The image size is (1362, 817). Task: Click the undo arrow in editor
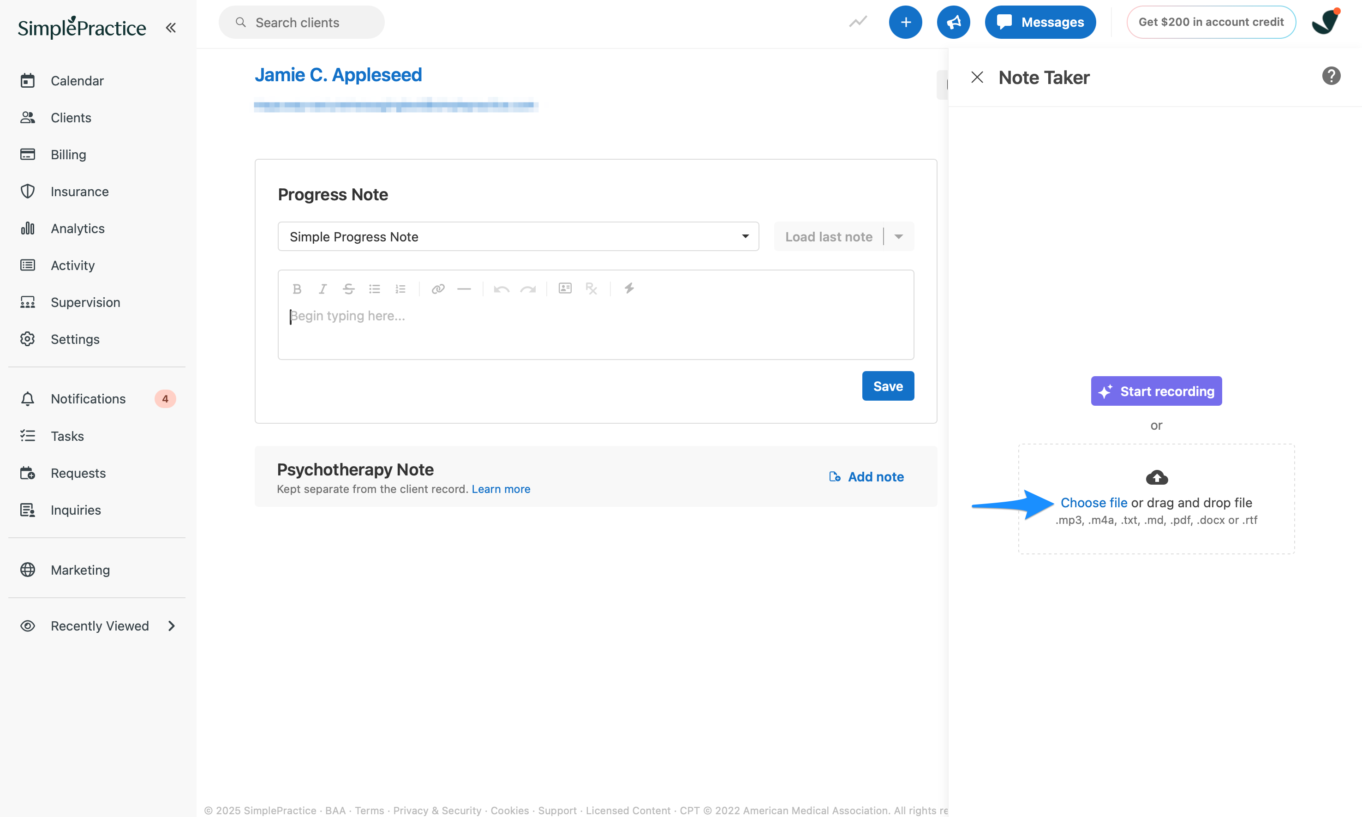coord(502,288)
